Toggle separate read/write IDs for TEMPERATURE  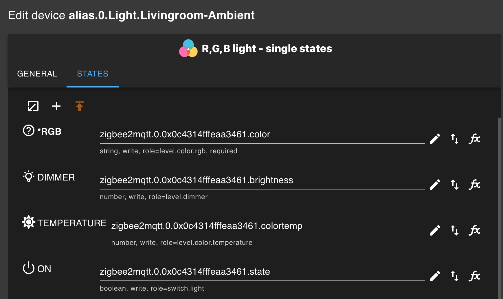(455, 230)
